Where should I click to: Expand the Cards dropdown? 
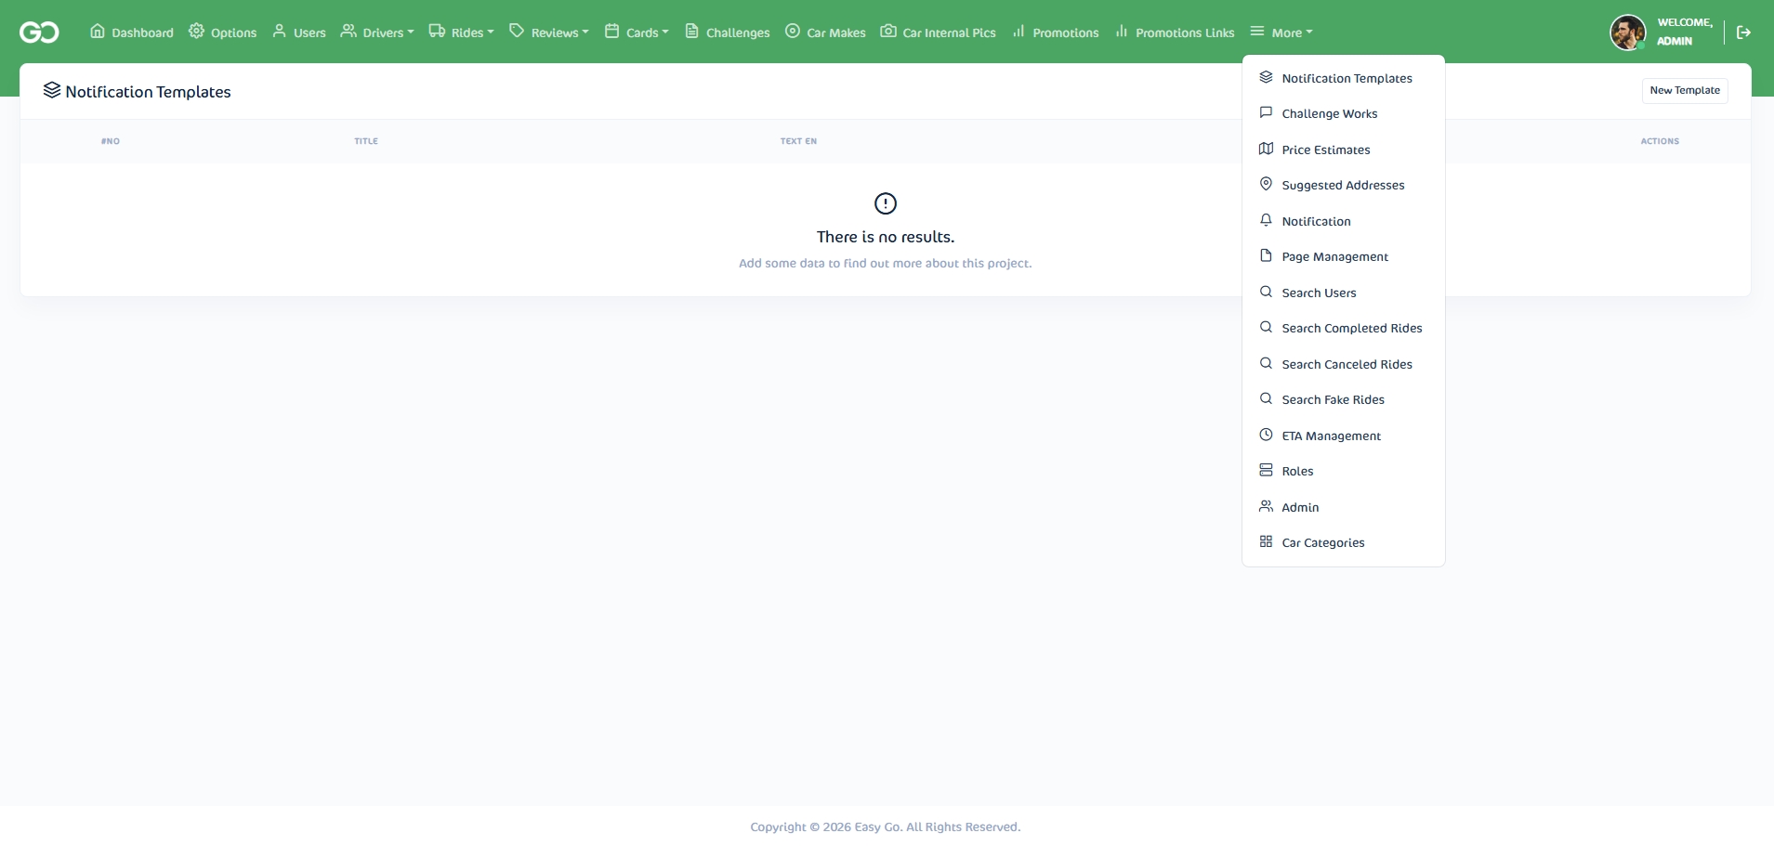(637, 31)
